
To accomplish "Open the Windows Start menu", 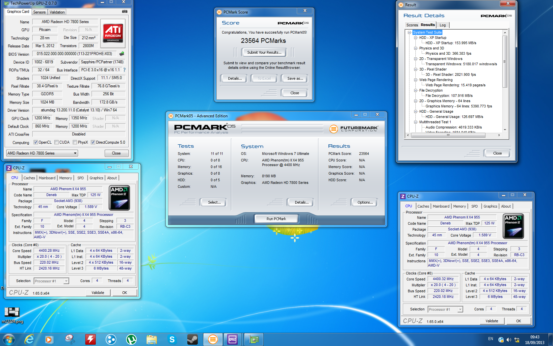I will [x=9, y=339].
